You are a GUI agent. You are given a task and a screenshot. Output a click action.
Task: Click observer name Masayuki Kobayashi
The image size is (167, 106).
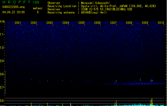tap(95, 3)
